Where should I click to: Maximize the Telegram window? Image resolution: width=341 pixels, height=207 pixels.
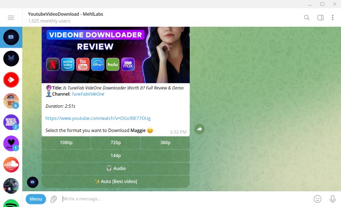pos(322,4)
